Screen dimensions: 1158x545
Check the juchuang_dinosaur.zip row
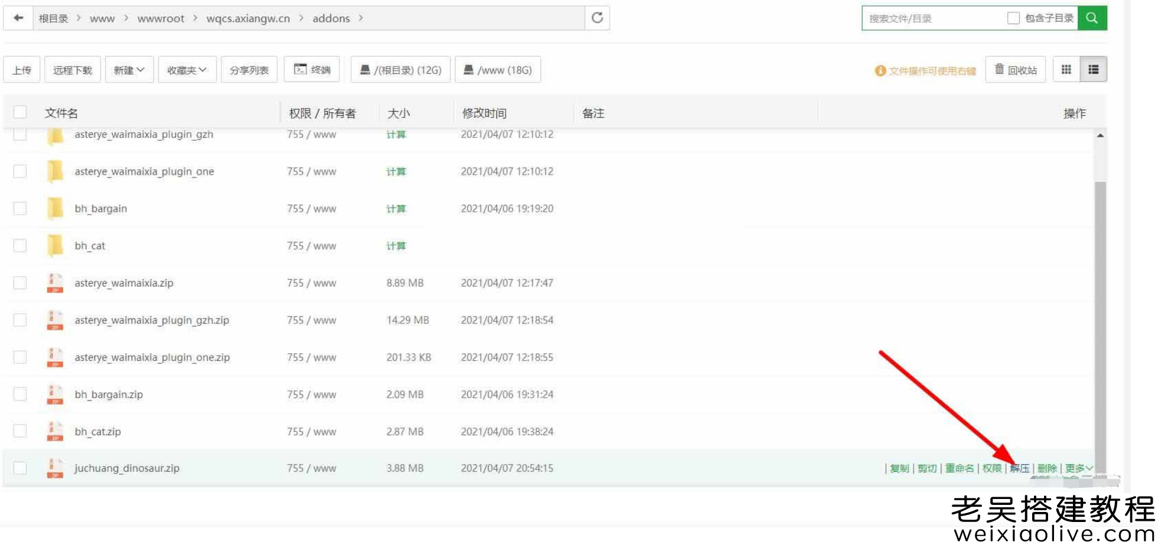click(20, 468)
